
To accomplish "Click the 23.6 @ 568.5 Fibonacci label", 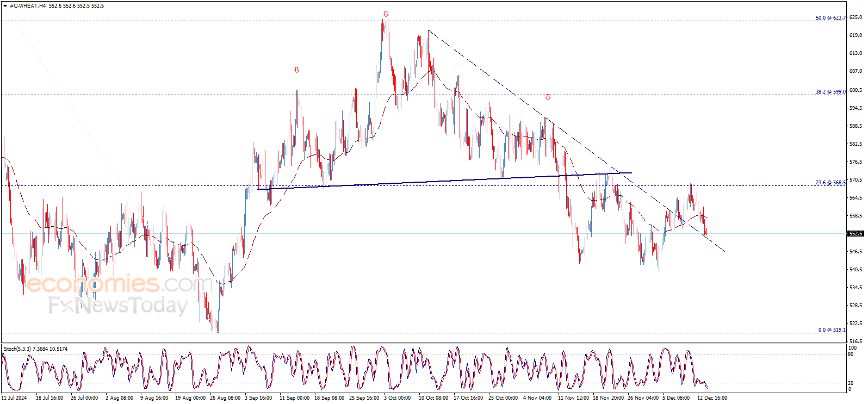I will pos(830,183).
